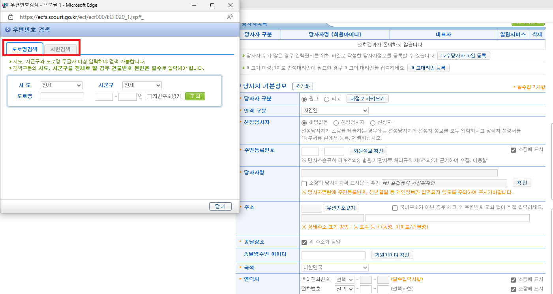Screen dimensions: 553x294
Task: Toggle 위 주소와 동일 checkbox
Action: 304,242
